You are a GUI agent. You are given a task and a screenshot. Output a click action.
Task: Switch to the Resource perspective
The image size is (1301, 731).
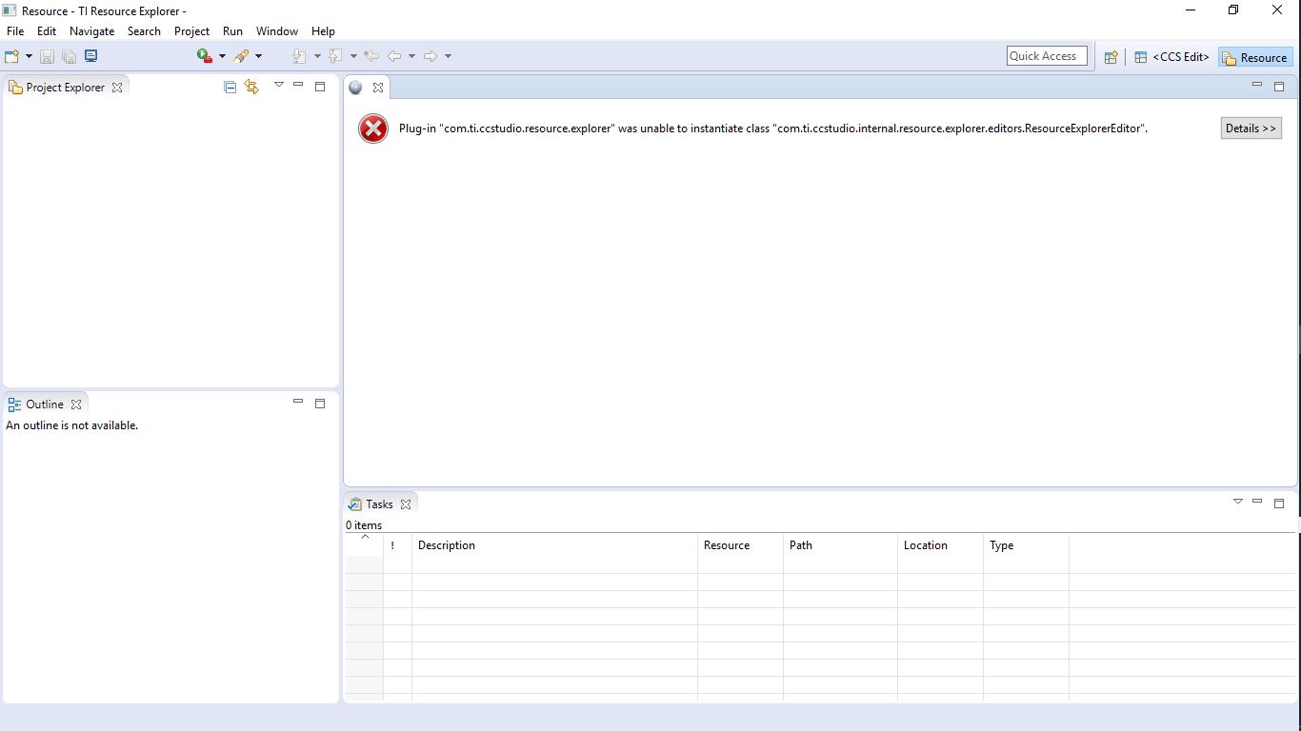(x=1255, y=57)
